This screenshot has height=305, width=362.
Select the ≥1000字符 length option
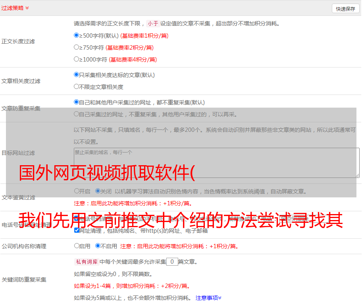point(77,59)
